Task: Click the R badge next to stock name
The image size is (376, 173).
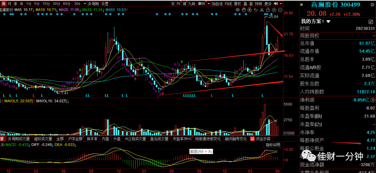Action: pyautogui.click(x=301, y=4)
